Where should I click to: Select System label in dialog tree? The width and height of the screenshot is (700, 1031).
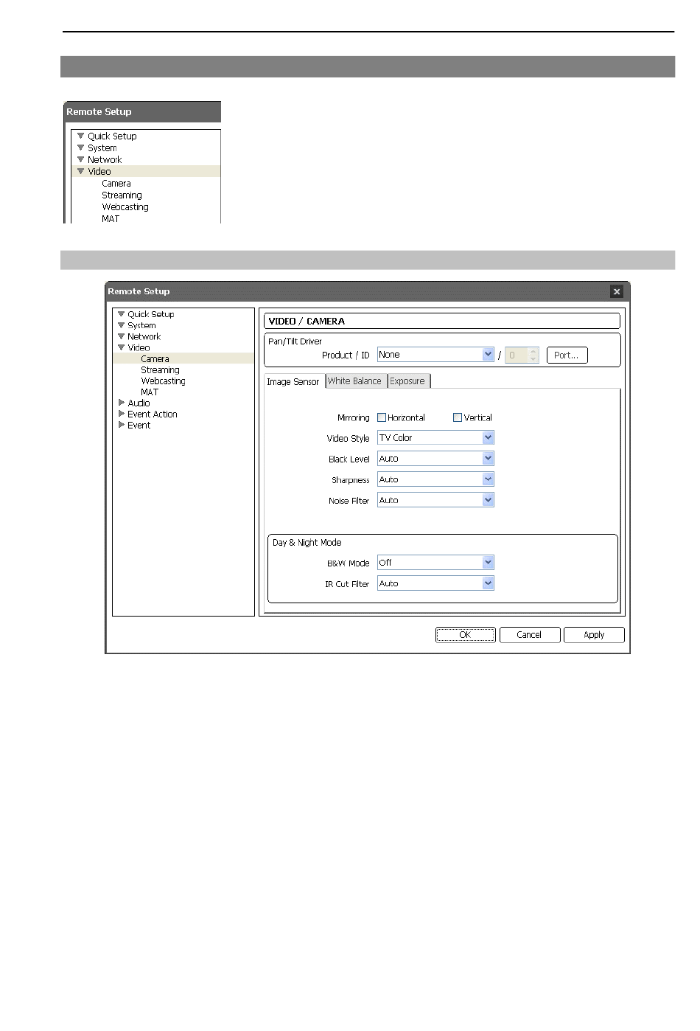[x=141, y=325]
